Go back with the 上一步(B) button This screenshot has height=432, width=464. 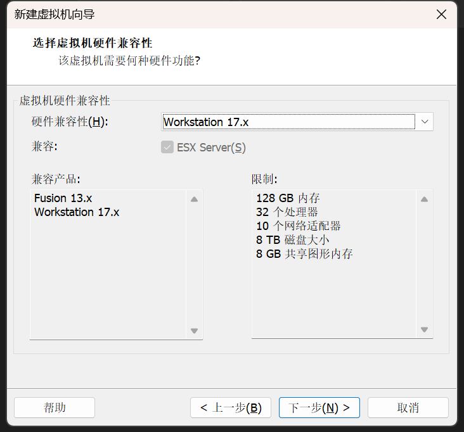click(231, 407)
